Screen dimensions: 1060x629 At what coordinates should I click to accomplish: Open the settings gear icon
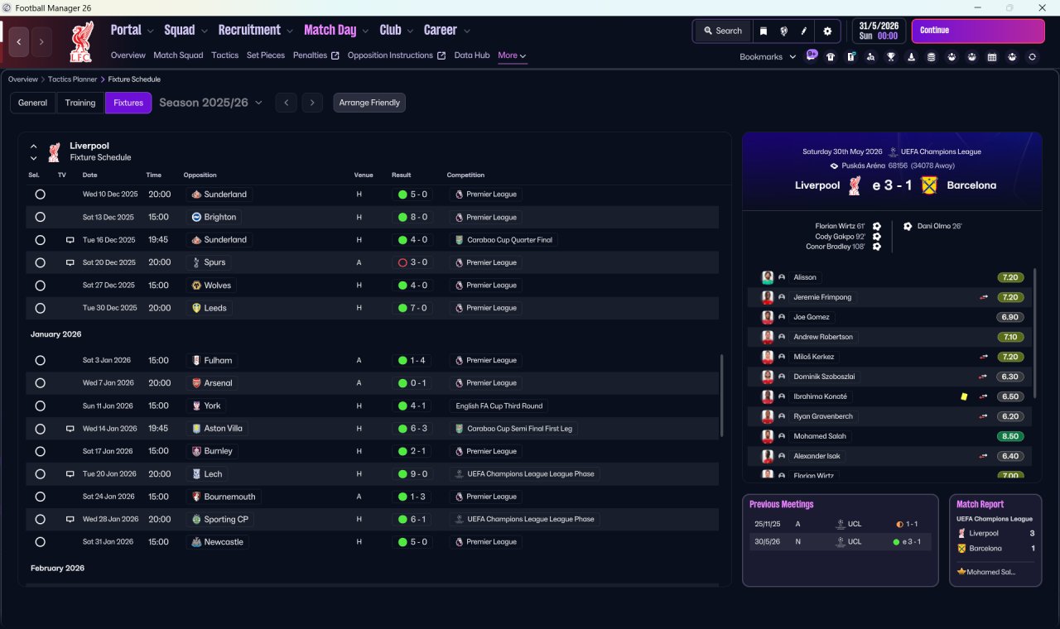point(826,31)
